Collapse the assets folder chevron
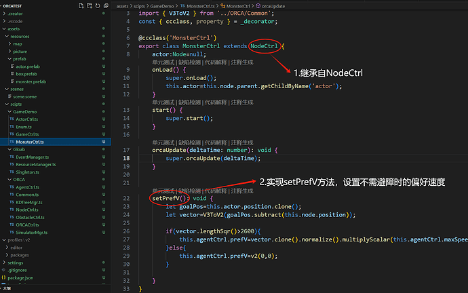 coord(4,28)
